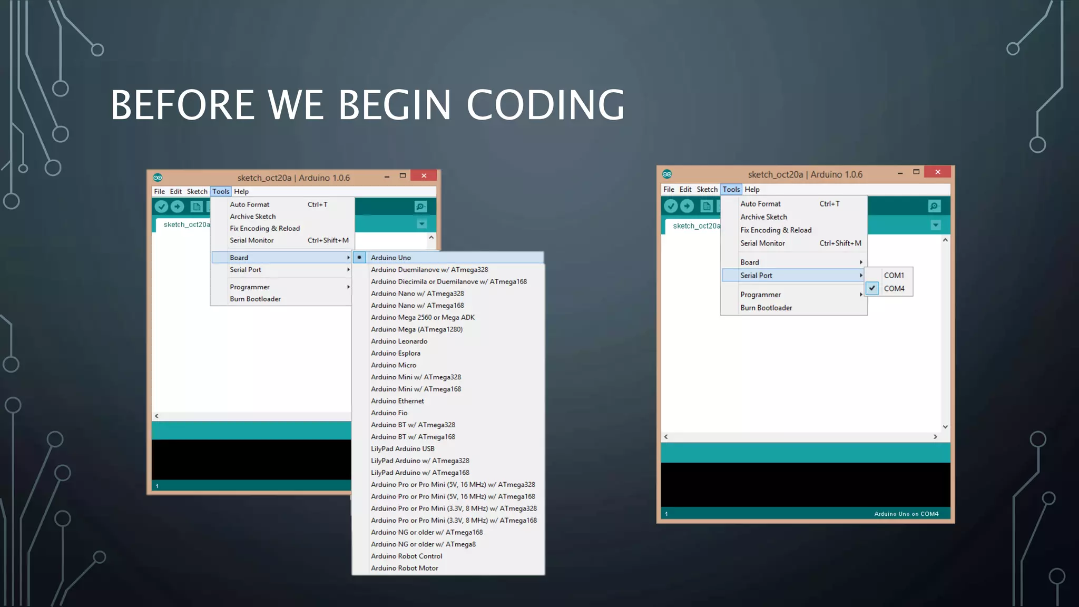The image size is (1079, 607).
Task: Click Verify checkmark icon in left Arduino window
Action: coord(161,207)
